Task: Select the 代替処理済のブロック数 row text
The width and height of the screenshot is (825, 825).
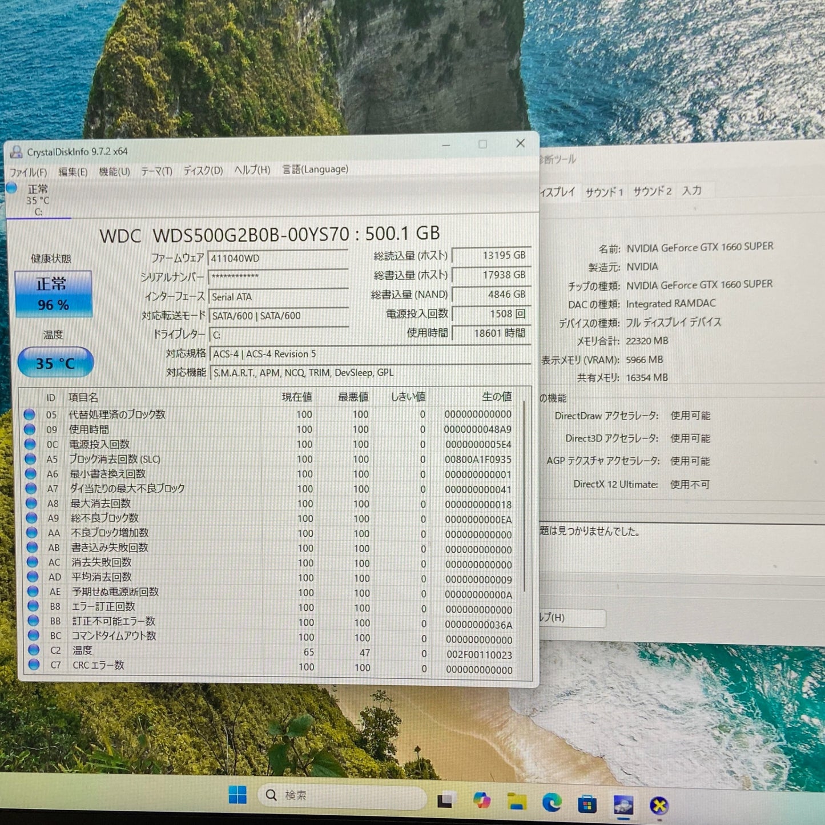Action: pos(117,414)
